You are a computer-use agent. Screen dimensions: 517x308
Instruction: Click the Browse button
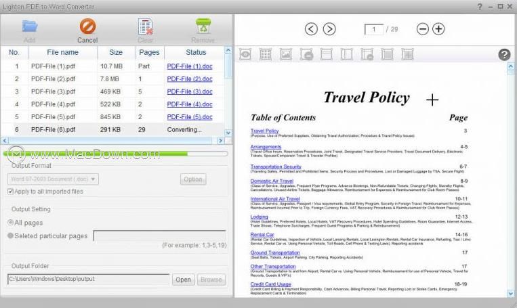[211, 280]
